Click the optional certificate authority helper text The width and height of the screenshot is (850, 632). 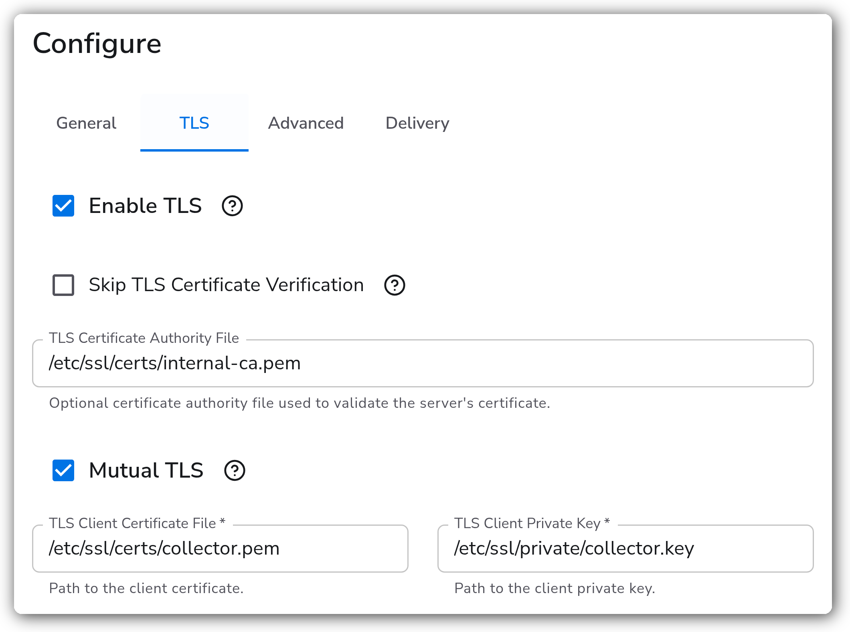pos(300,403)
